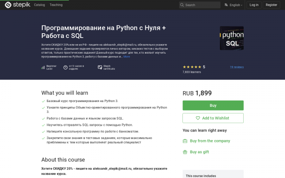
Task: Open the 19 reviews link
Action: click(x=237, y=67)
